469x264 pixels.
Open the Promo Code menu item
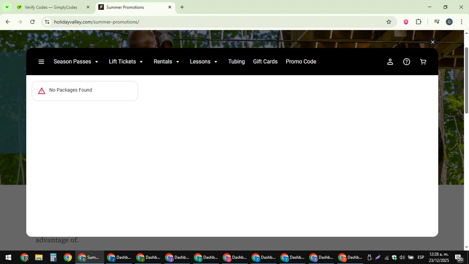301,62
